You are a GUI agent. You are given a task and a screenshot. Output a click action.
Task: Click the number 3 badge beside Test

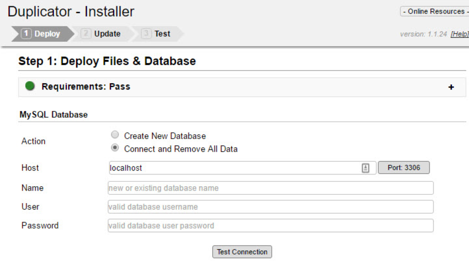coord(146,34)
